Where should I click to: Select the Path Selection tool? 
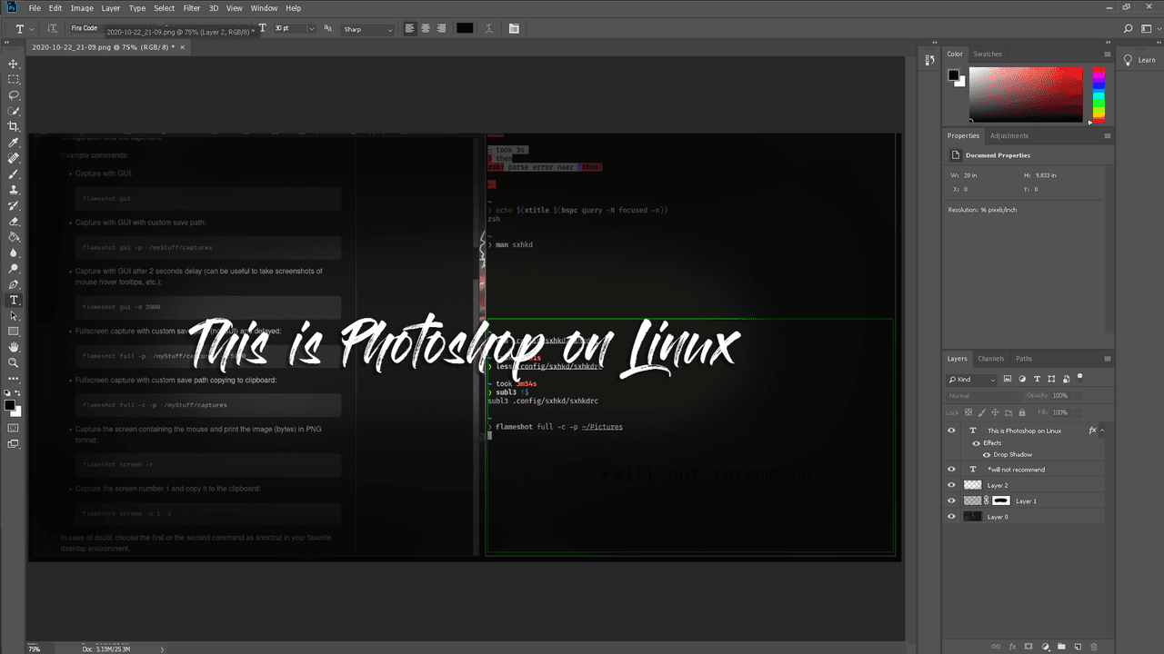(x=14, y=315)
